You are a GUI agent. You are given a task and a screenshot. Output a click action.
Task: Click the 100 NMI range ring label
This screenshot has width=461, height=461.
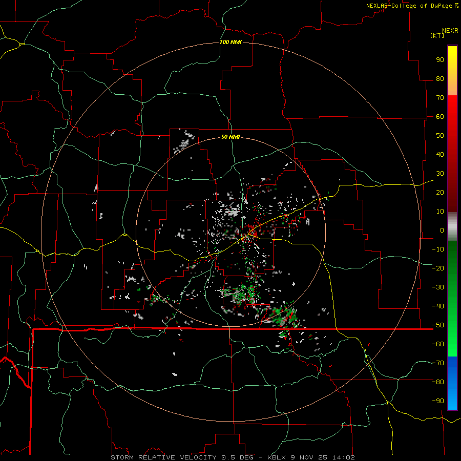[x=230, y=42]
